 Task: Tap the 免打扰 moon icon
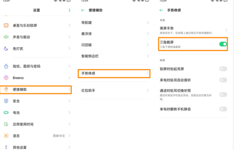(6, 49)
